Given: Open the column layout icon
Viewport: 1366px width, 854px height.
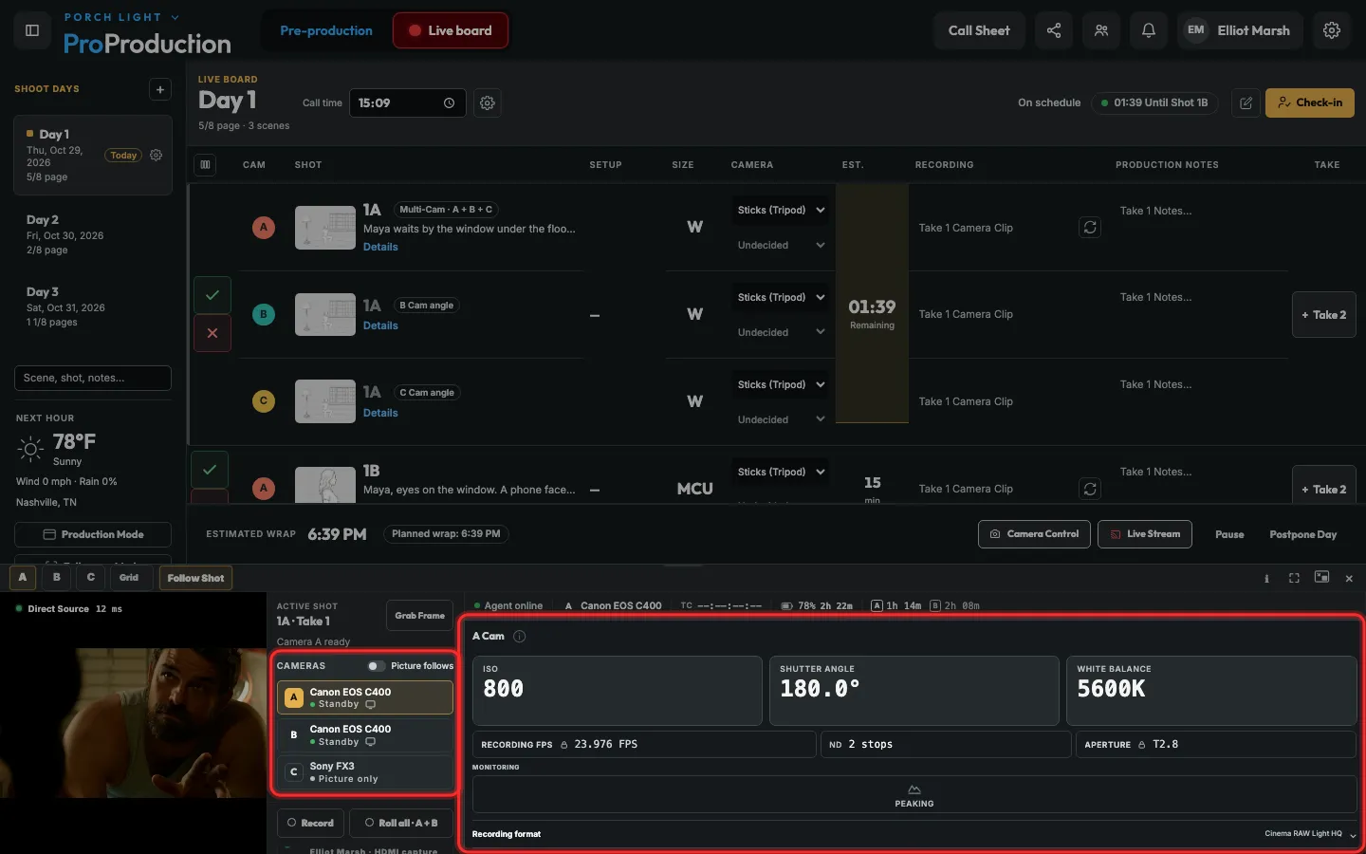Looking at the screenshot, I should tap(205, 164).
